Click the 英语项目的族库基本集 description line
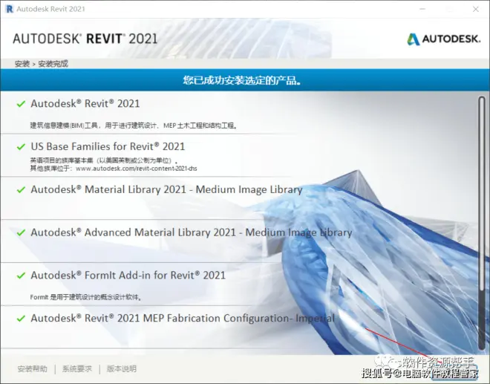The height and width of the screenshot is (384, 490). click(104, 160)
